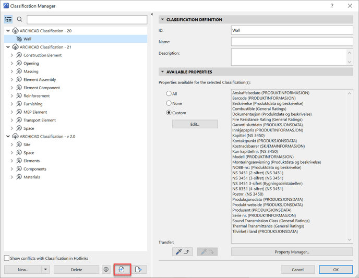
Task: Click the New... button
Action: click(x=23, y=270)
